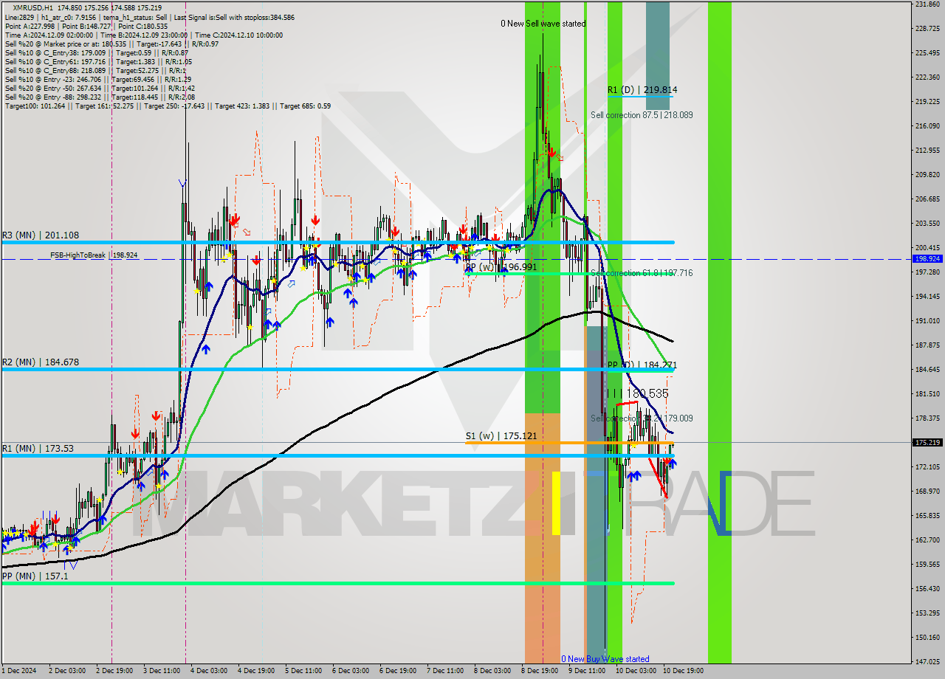Click the 156.430 price axis label

927,589
